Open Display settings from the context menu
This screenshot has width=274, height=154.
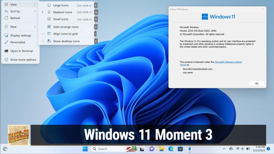click(x=20, y=35)
